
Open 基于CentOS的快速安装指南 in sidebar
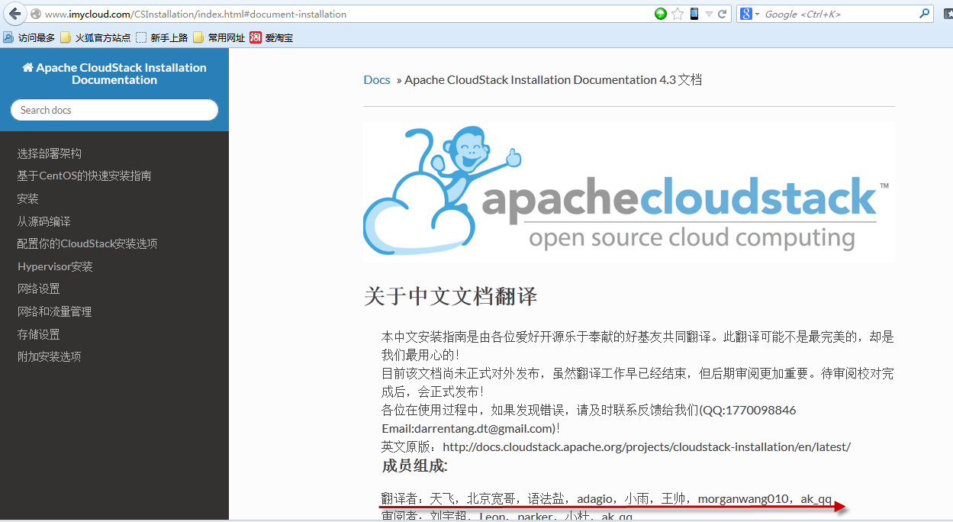tap(85, 176)
